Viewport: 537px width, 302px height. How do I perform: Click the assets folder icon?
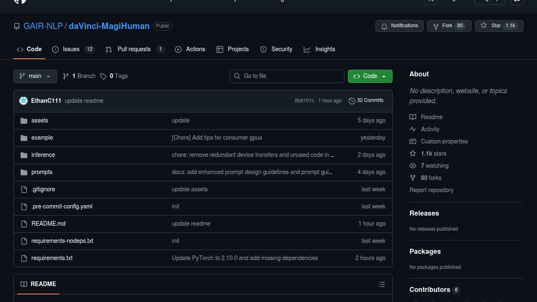tap(24, 121)
